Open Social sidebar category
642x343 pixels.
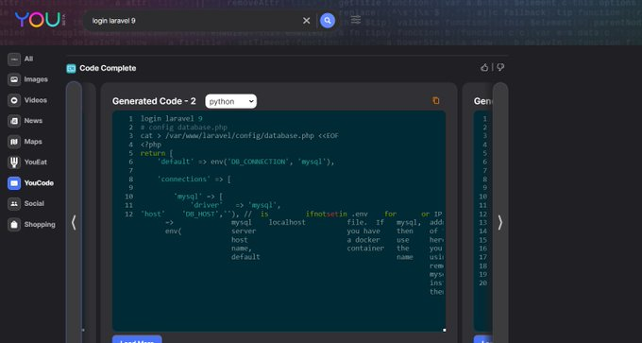click(x=25, y=204)
